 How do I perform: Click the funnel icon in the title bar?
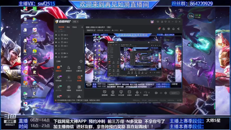(165, 22)
